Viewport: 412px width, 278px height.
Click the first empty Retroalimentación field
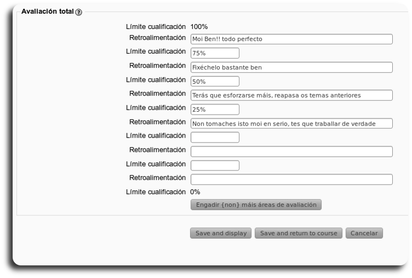tap(291, 151)
